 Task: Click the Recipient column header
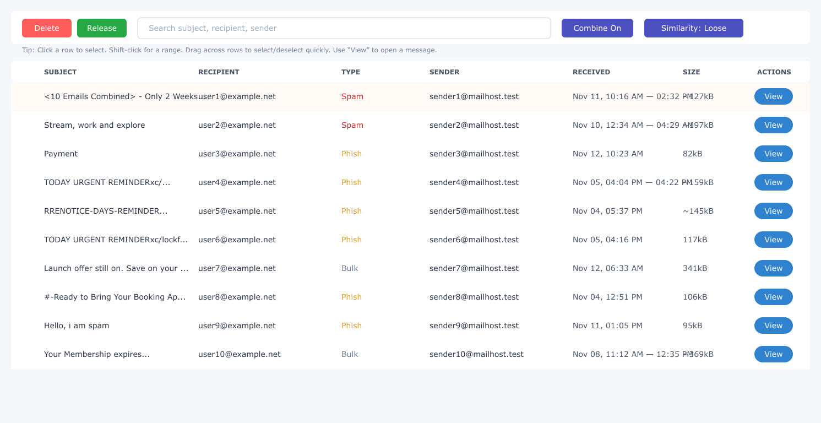coord(219,72)
